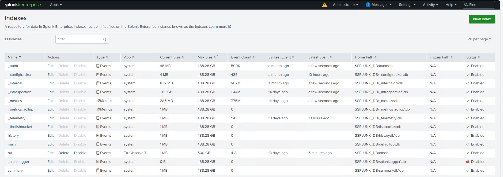Expand the Administrator user menu
This screenshot has width=503, height=177.
point(345,5)
